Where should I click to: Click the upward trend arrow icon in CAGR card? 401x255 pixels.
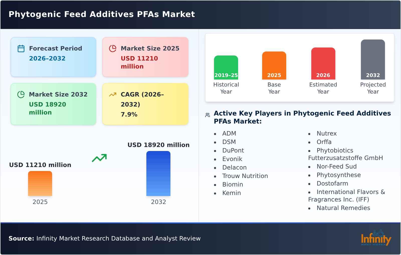113,94
